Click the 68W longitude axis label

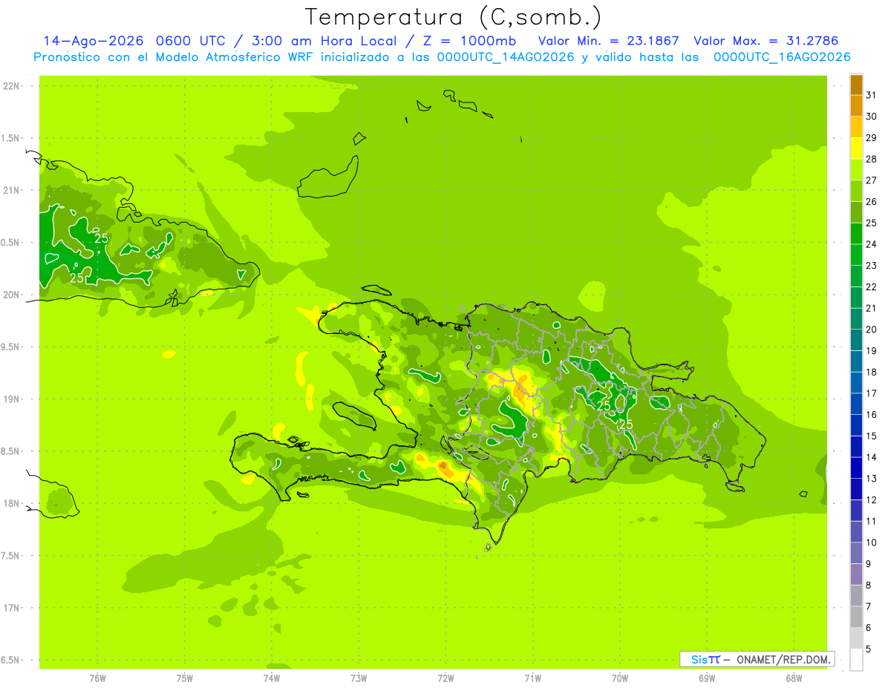click(x=794, y=678)
